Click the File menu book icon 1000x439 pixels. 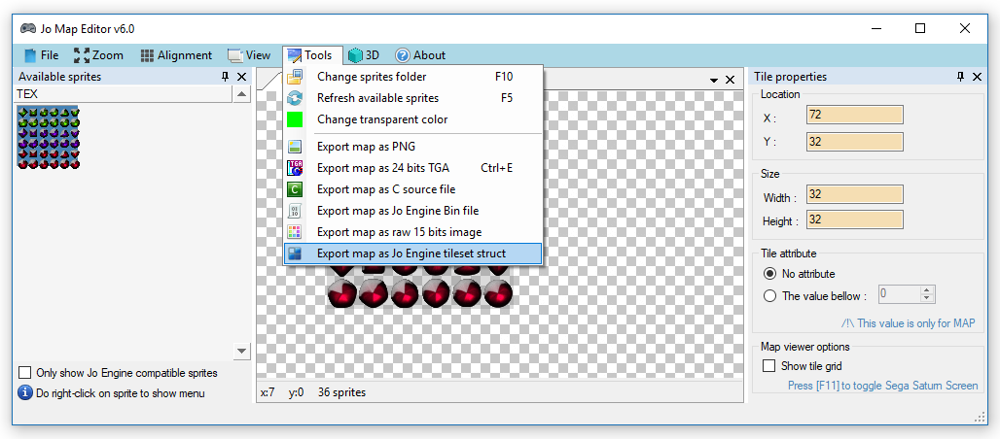(30, 55)
